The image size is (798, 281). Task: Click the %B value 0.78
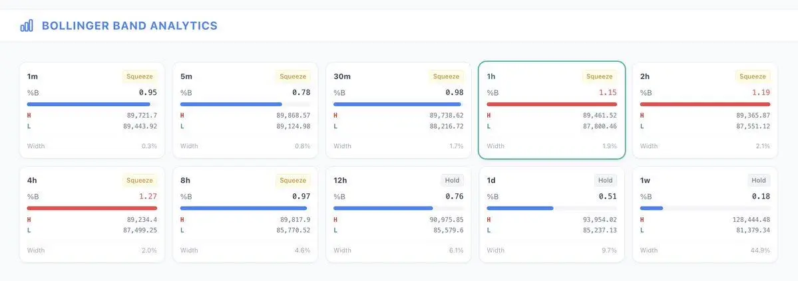301,92
